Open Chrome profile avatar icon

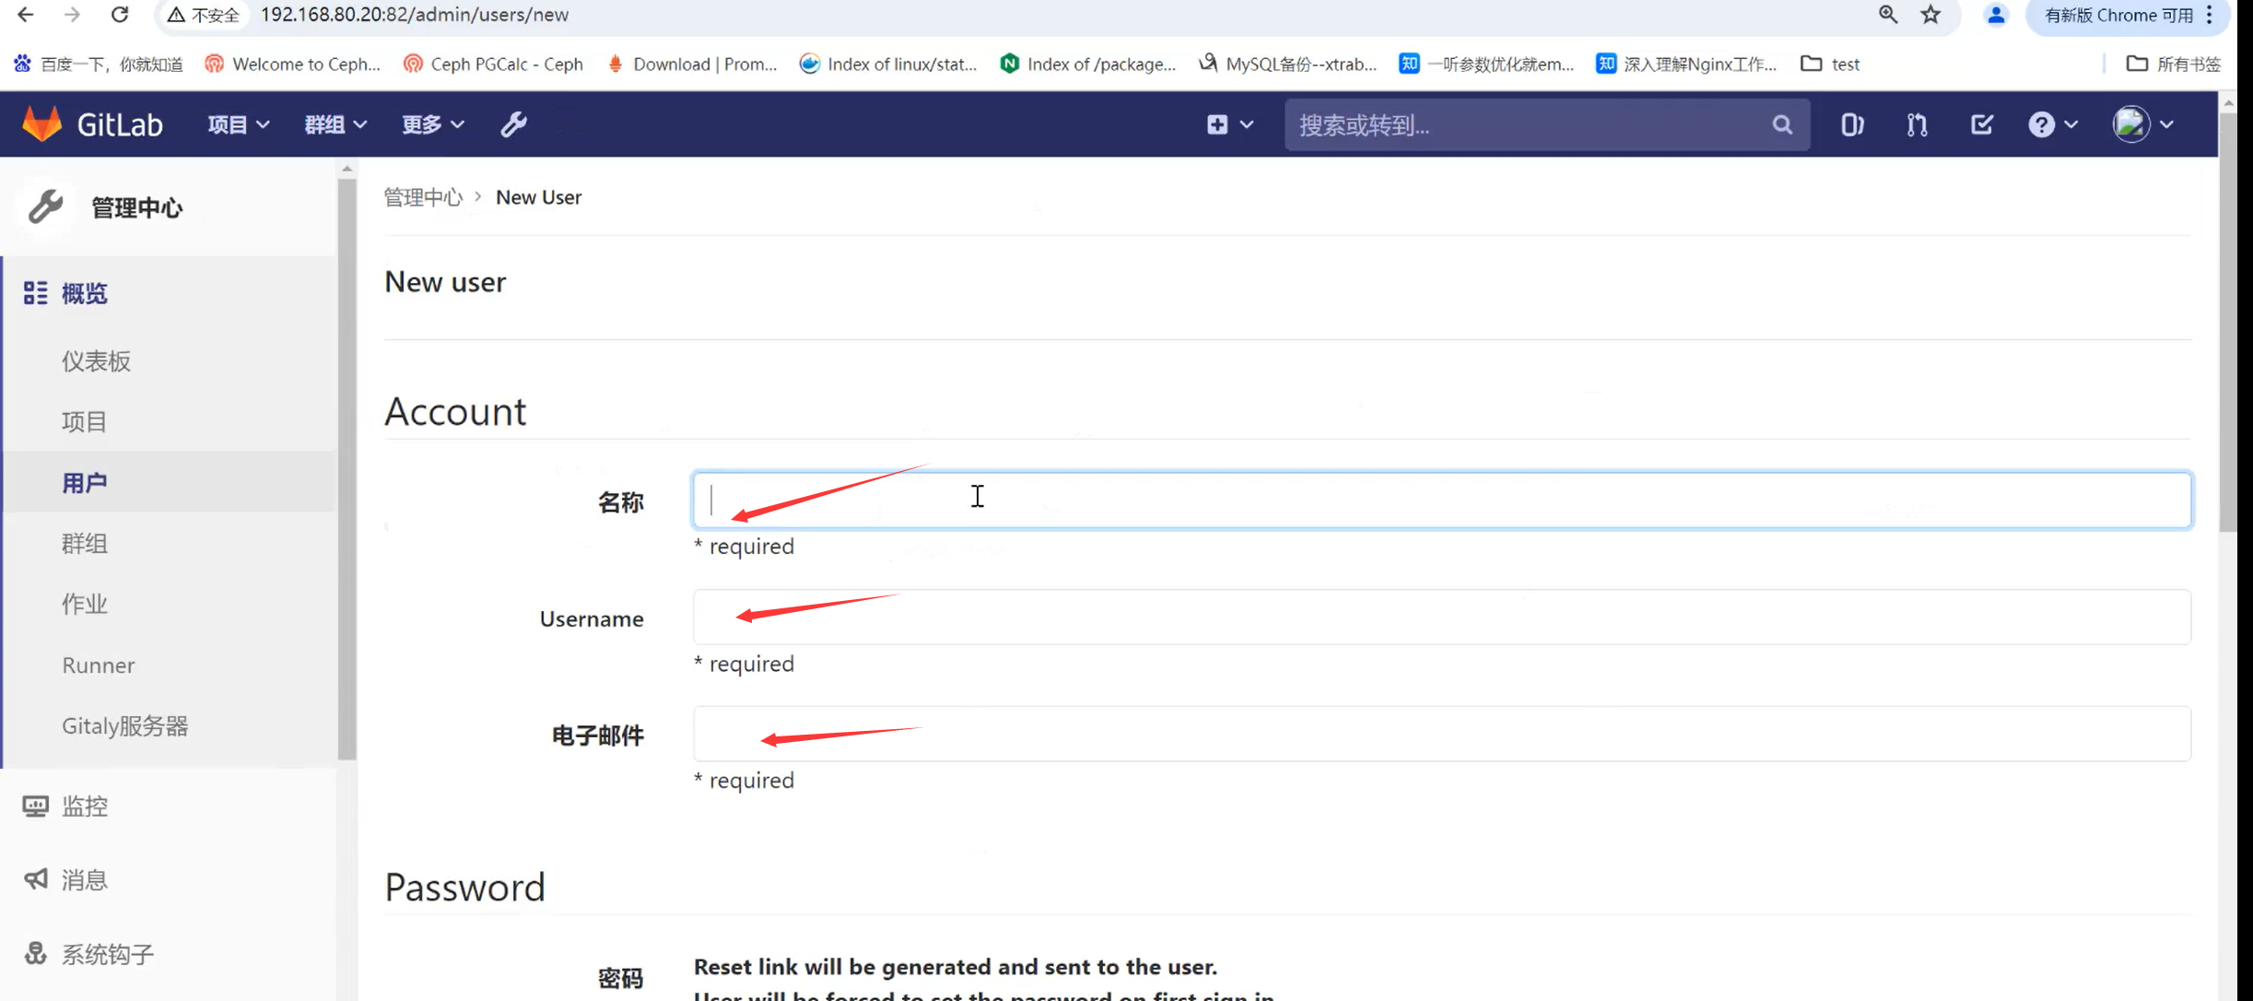[x=1996, y=15]
